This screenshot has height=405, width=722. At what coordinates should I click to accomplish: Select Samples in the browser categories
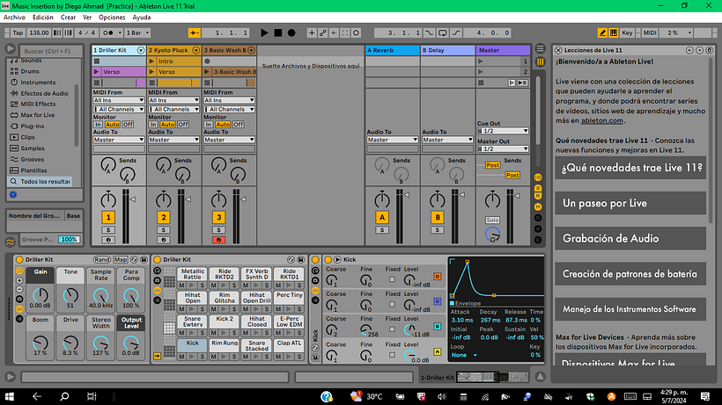33,148
